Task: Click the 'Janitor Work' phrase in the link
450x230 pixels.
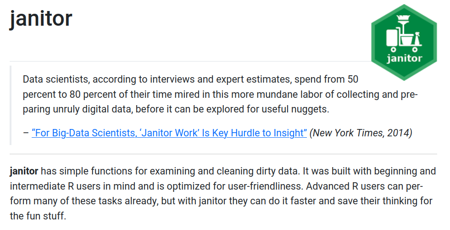Action: click(173, 133)
